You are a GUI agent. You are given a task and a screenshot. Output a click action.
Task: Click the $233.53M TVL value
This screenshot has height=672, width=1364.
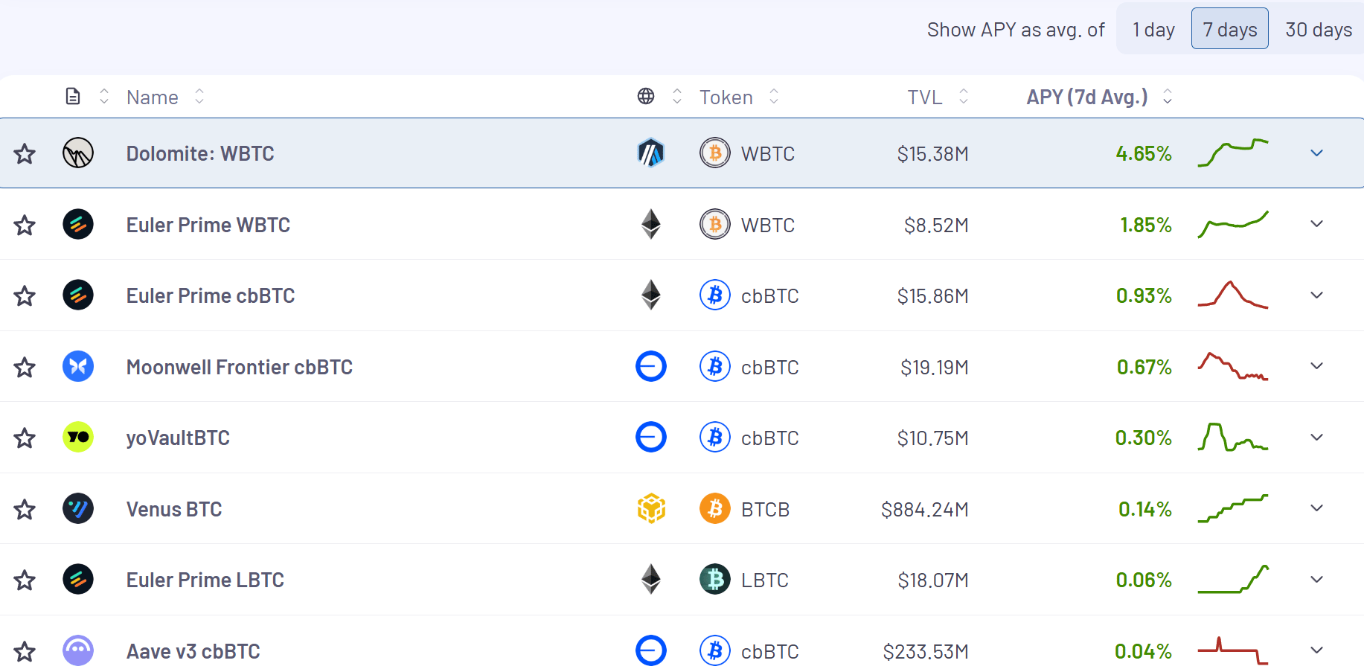tap(926, 652)
